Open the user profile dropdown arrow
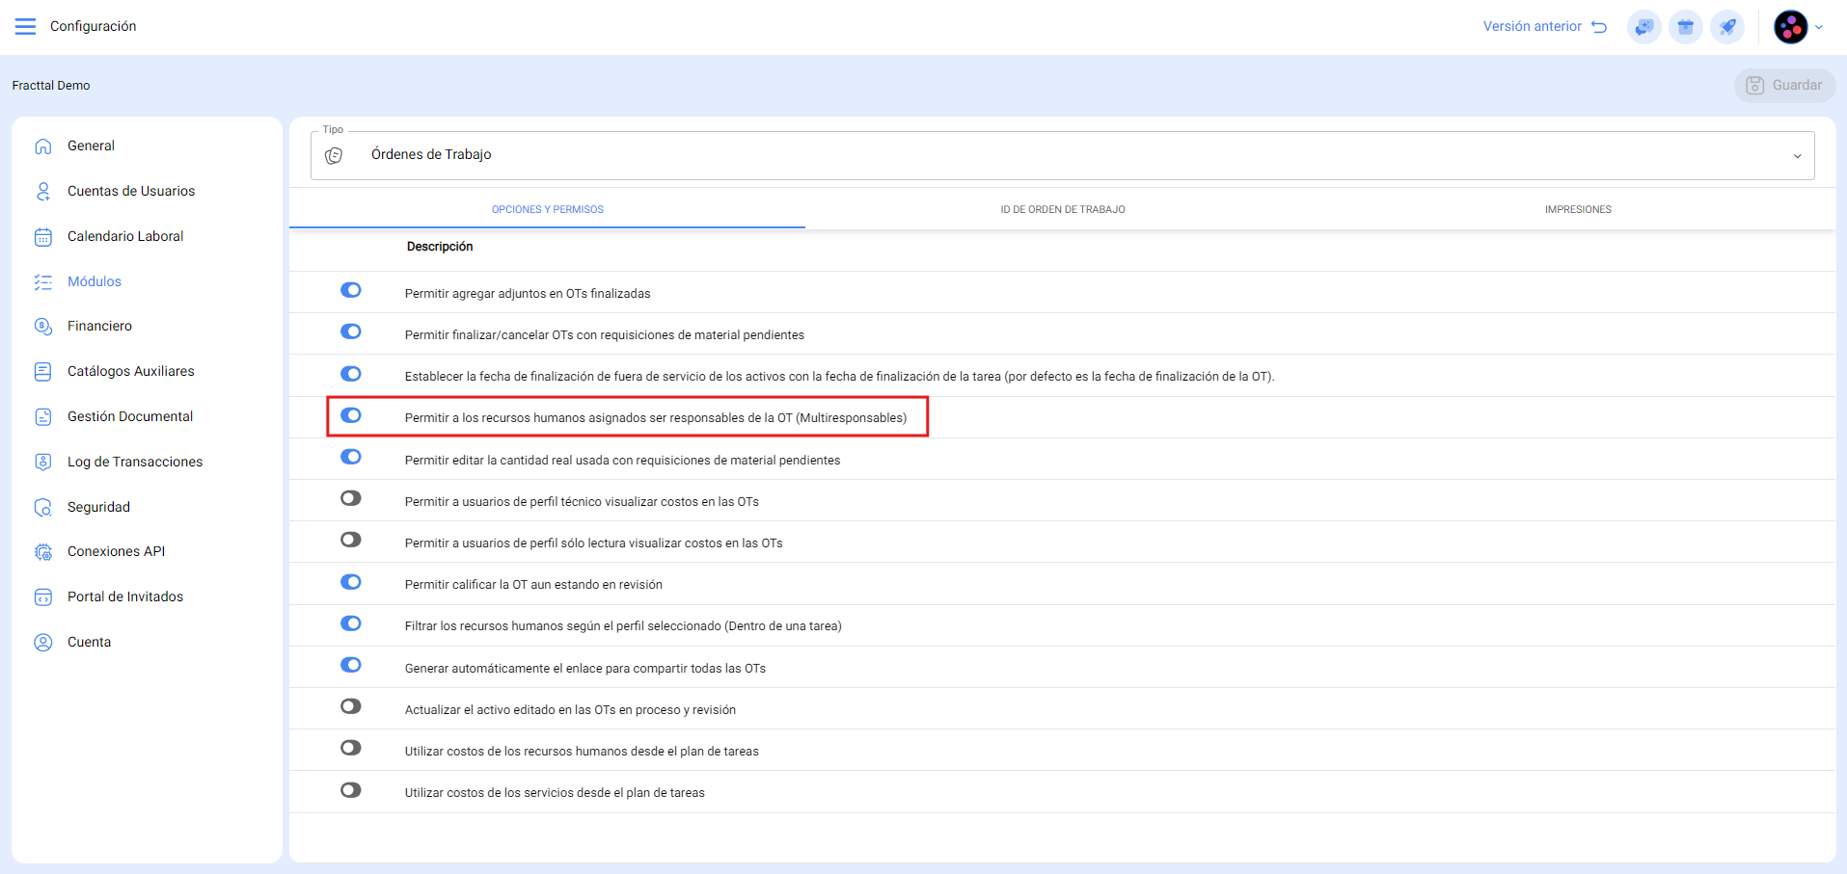Viewport: 1847px width, 874px height. [x=1819, y=28]
